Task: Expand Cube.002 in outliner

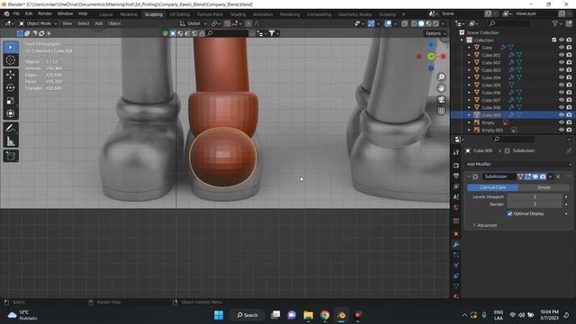Action: (469, 62)
